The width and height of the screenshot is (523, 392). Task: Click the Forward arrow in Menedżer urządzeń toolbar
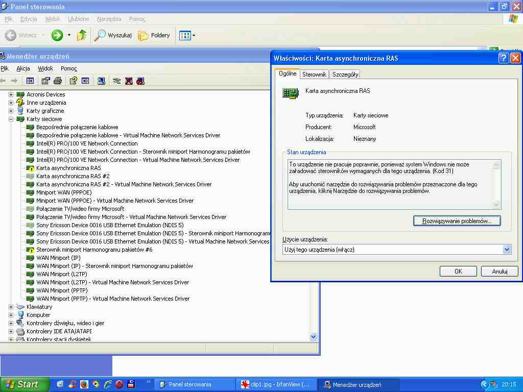[x=14, y=81]
